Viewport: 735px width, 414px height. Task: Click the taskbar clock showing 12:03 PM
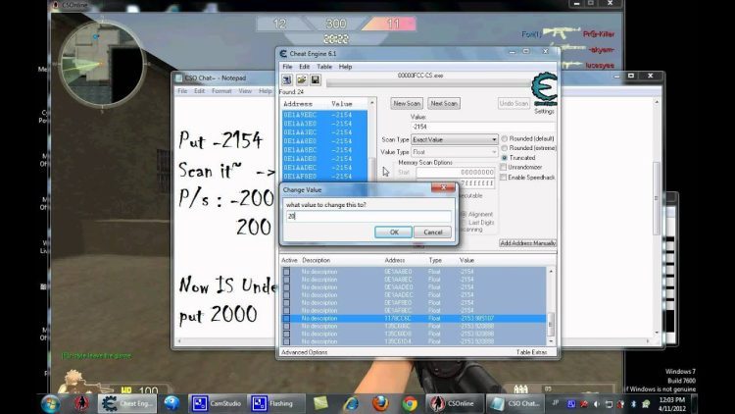pos(672,403)
